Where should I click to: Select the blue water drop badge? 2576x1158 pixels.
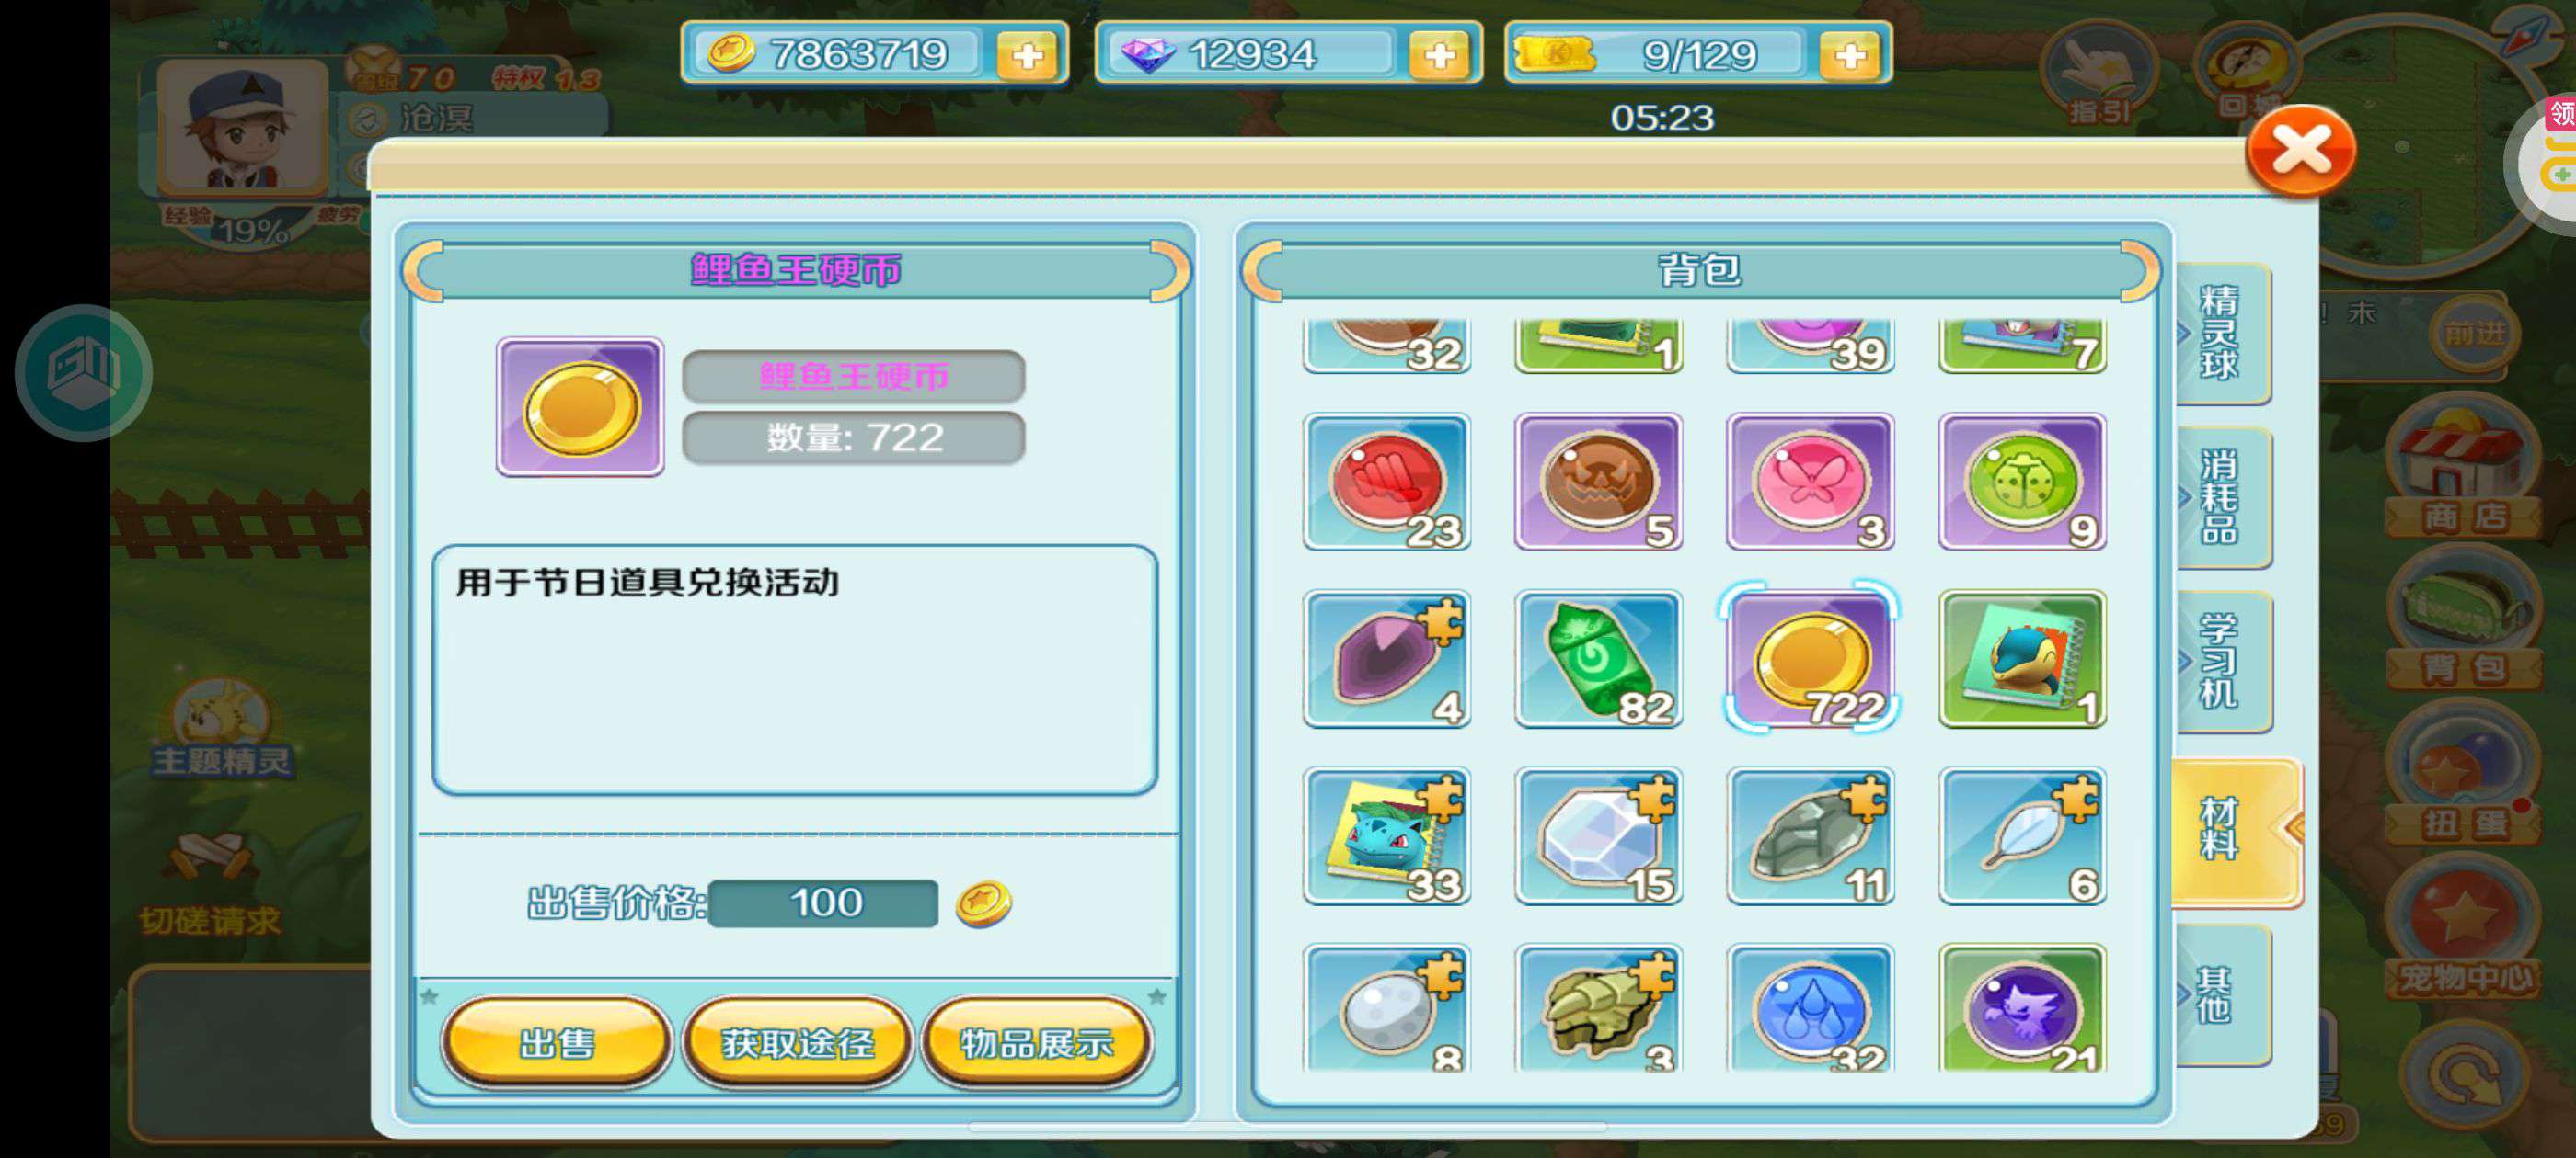coord(1810,1007)
